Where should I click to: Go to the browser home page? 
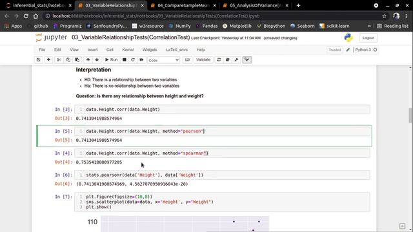pyautogui.click(x=35, y=16)
